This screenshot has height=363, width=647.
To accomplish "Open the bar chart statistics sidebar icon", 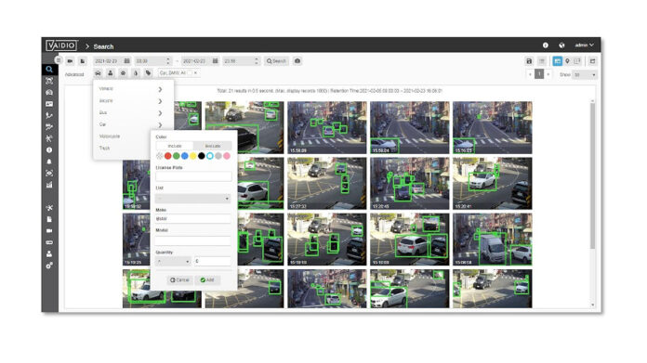I will [x=49, y=185].
